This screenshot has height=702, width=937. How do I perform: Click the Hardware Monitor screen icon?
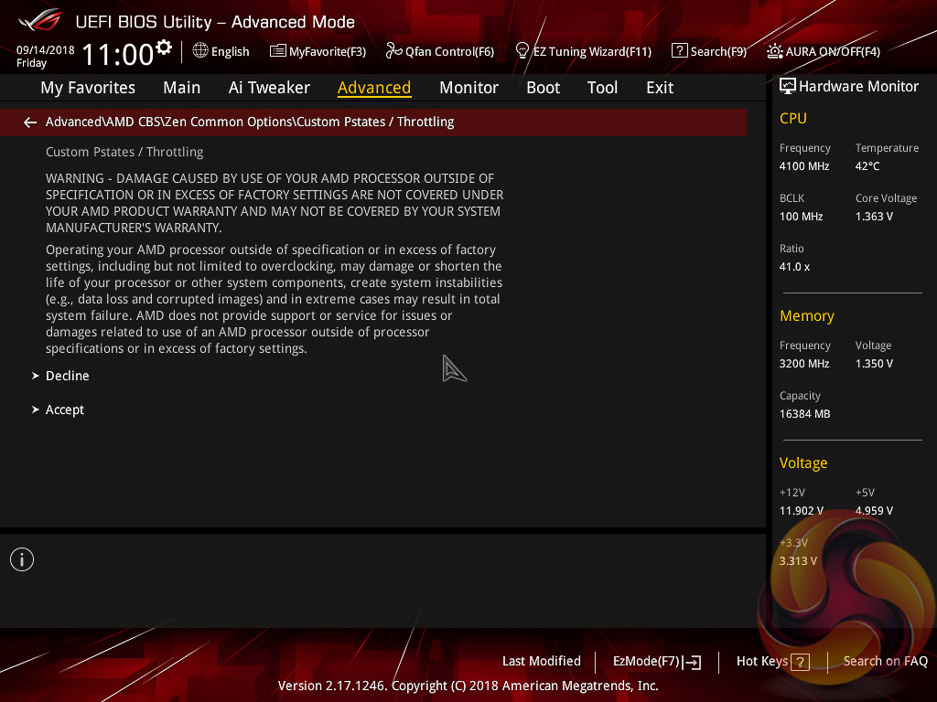(x=788, y=87)
